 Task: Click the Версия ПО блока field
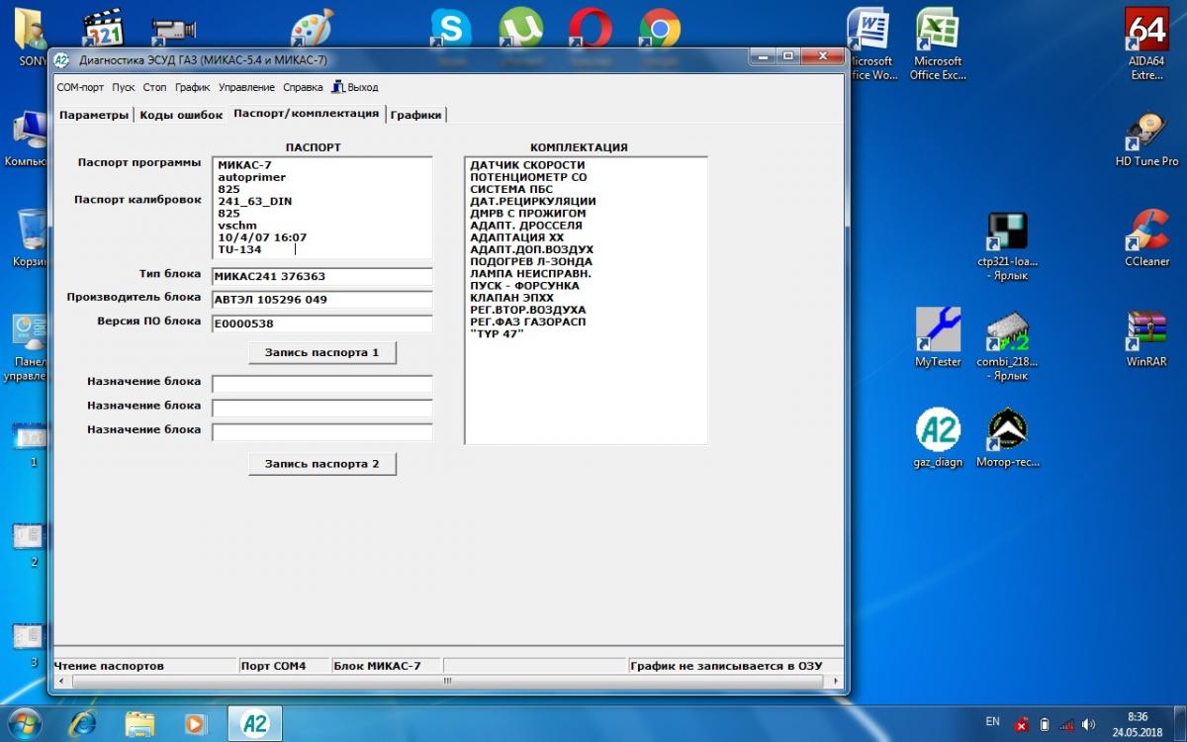pos(321,324)
